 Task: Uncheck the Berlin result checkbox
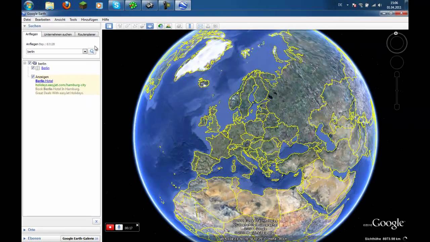tap(33, 68)
